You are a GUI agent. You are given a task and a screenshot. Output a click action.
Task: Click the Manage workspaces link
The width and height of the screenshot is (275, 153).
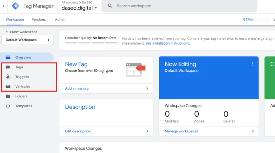pos(181,131)
